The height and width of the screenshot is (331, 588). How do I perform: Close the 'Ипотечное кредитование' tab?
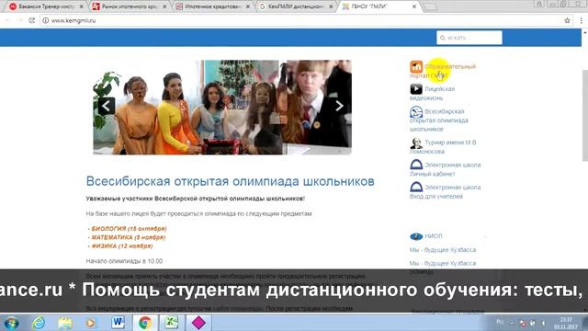(247, 6)
